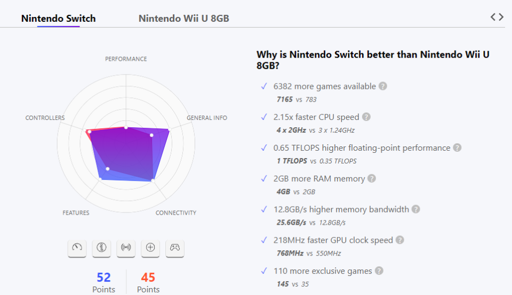Click the Features plus icon button

pyautogui.click(x=150, y=248)
